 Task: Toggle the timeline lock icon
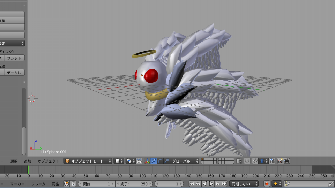73,184
